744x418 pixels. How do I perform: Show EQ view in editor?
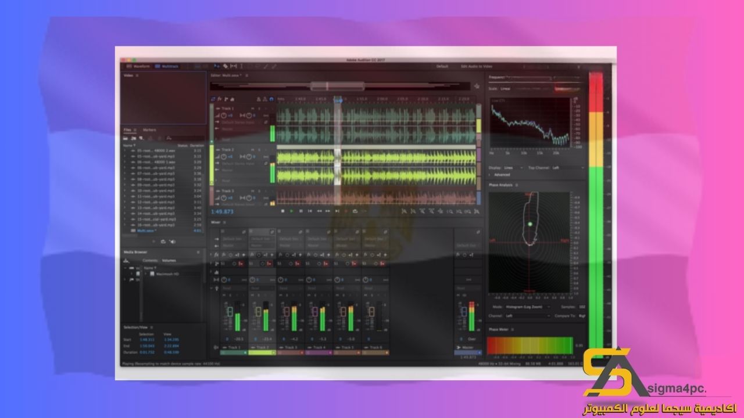pyautogui.click(x=231, y=99)
